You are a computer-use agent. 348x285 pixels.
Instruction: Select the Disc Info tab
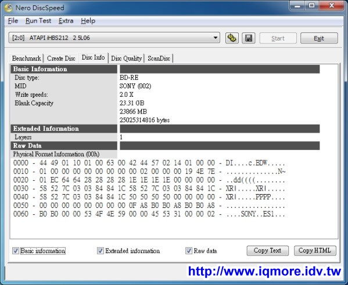pyautogui.click(x=93, y=57)
